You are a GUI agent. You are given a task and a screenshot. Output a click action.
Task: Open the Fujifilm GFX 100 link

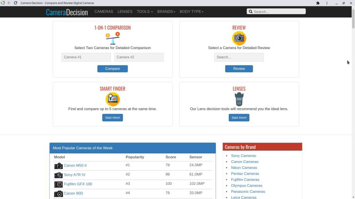(78, 184)
